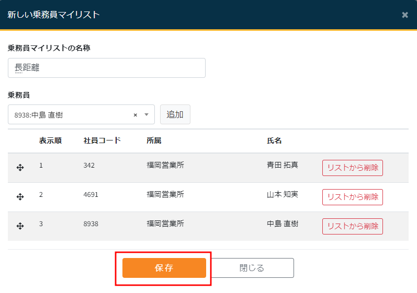The height and width of the screenshot is (293, 417).
Task: Click the 社員コード column header
Action: pos(102,140)
